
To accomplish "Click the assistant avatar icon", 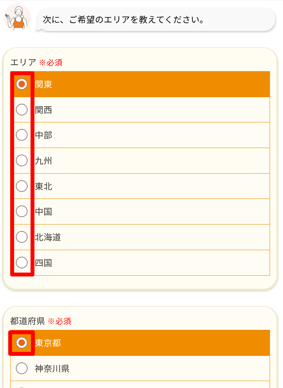I will tap(18, 17).
